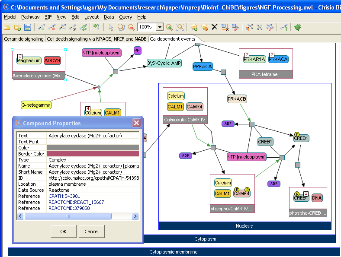Open the 100% zoom level dropdown

coord(160,27)
